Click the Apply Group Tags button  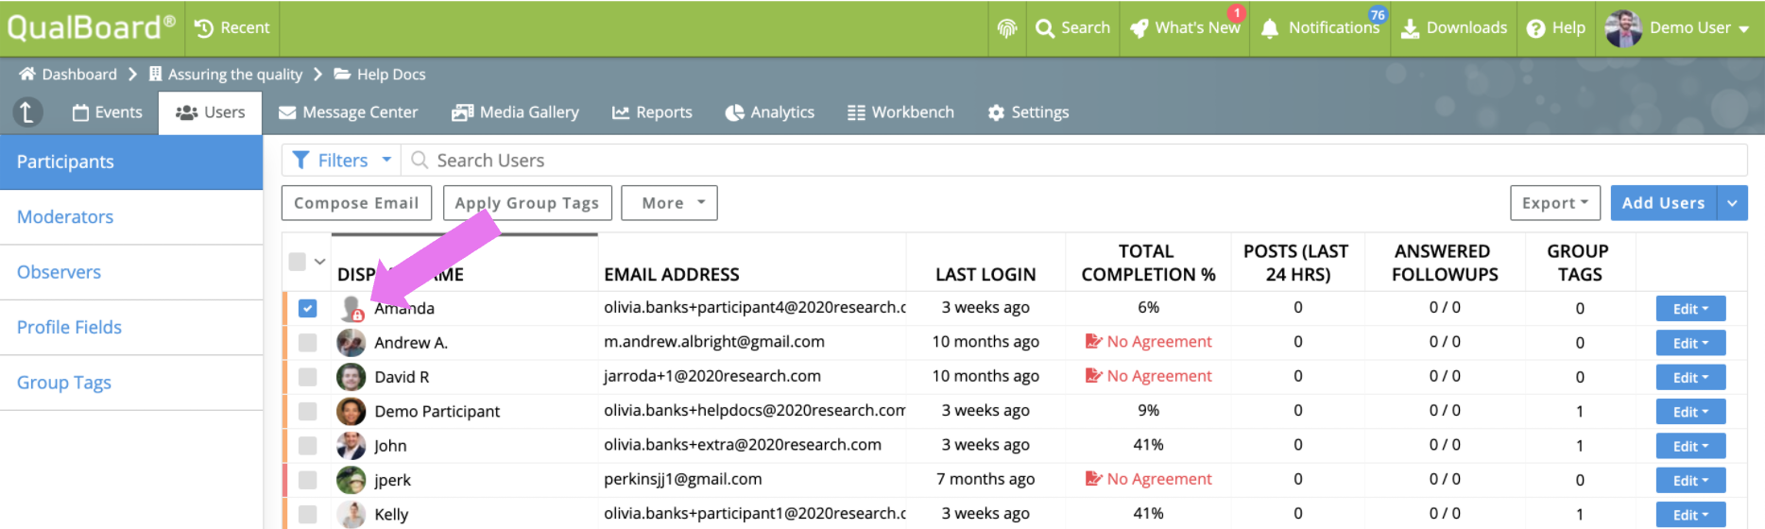tap(527, 203)
